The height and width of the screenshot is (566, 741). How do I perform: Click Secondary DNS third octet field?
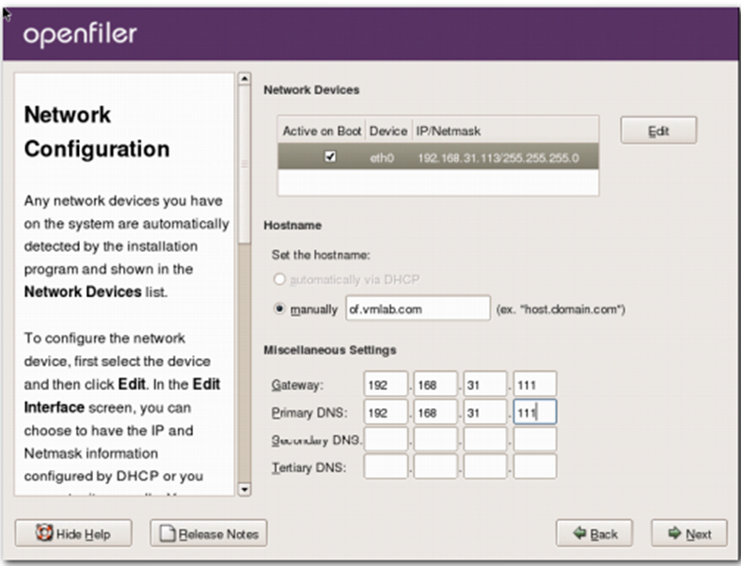pos(485,439)
